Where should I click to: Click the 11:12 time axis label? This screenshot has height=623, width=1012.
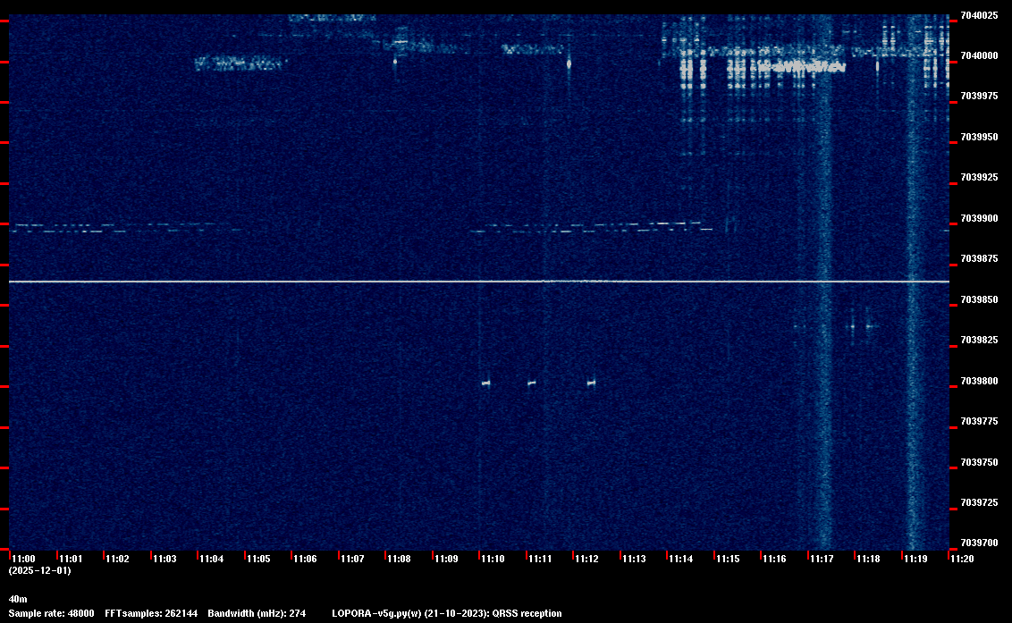coord(586,559)
